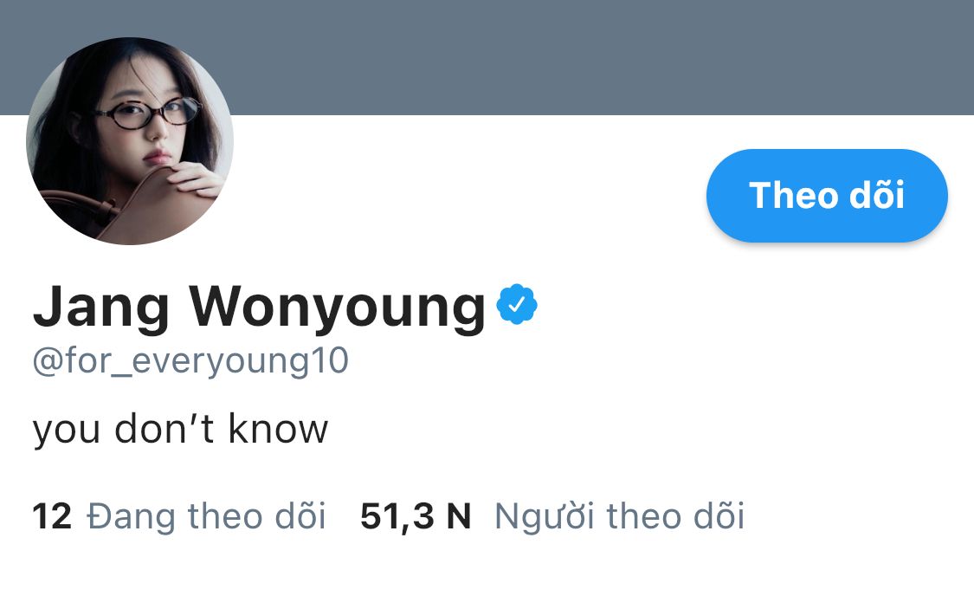Click the word Người in followers label
This screenshot has width=974, height=596.
tap(545, 516)
